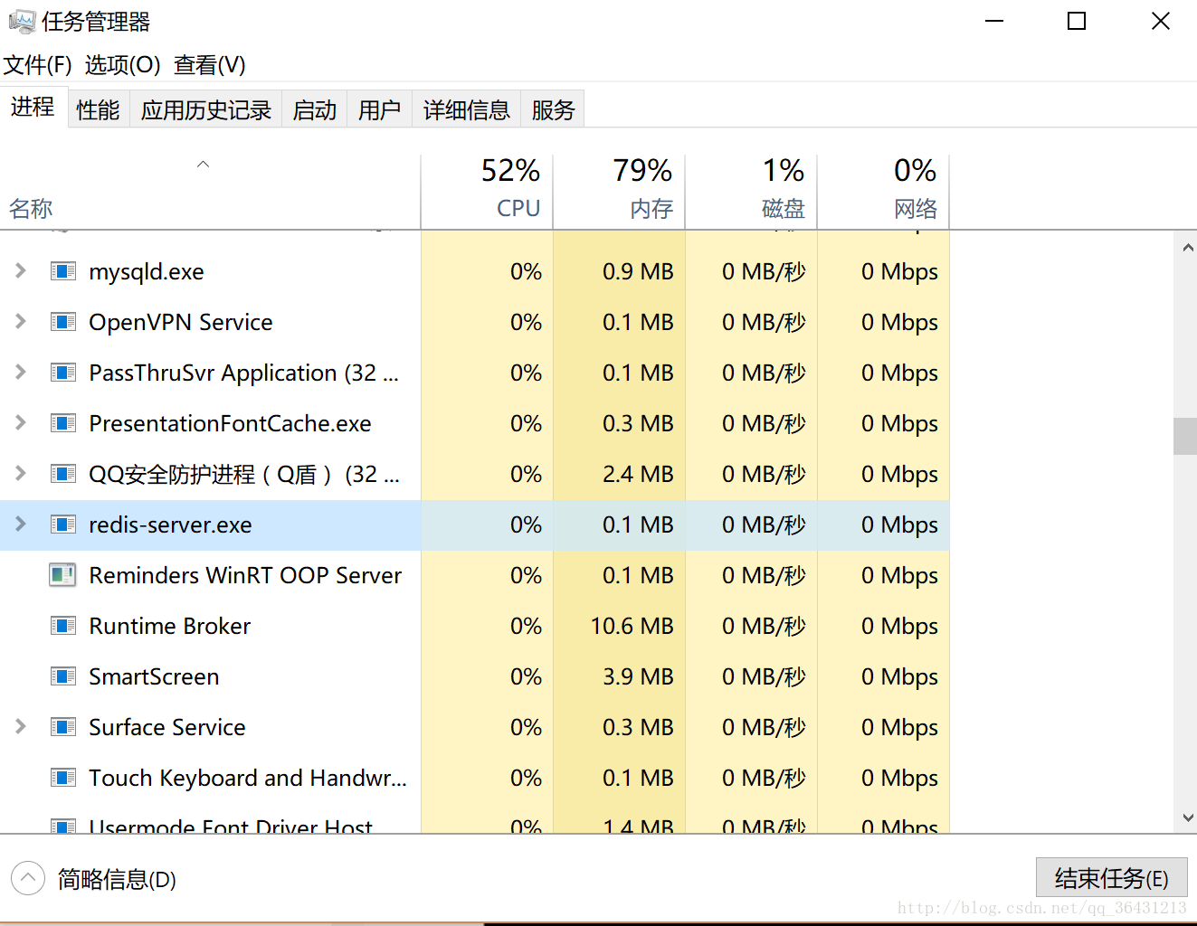Click the Reminders WinRT OOP Server icon
The image size is (1197, 926).
coord(62,575)
